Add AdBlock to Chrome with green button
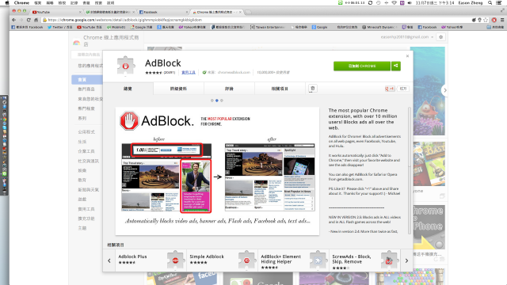The height and width of the screenshot is (285, 507). pos(362,66)
